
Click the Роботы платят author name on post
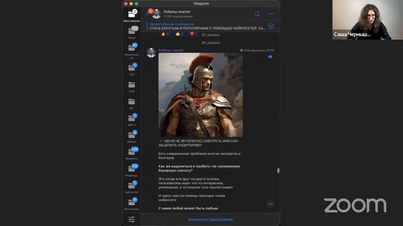pos(171,50)
